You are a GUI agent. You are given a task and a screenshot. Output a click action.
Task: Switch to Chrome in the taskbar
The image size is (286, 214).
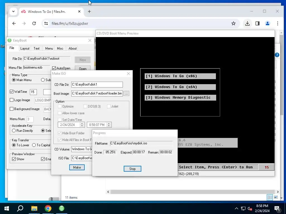pyautogui.click(x=48, y=208)
